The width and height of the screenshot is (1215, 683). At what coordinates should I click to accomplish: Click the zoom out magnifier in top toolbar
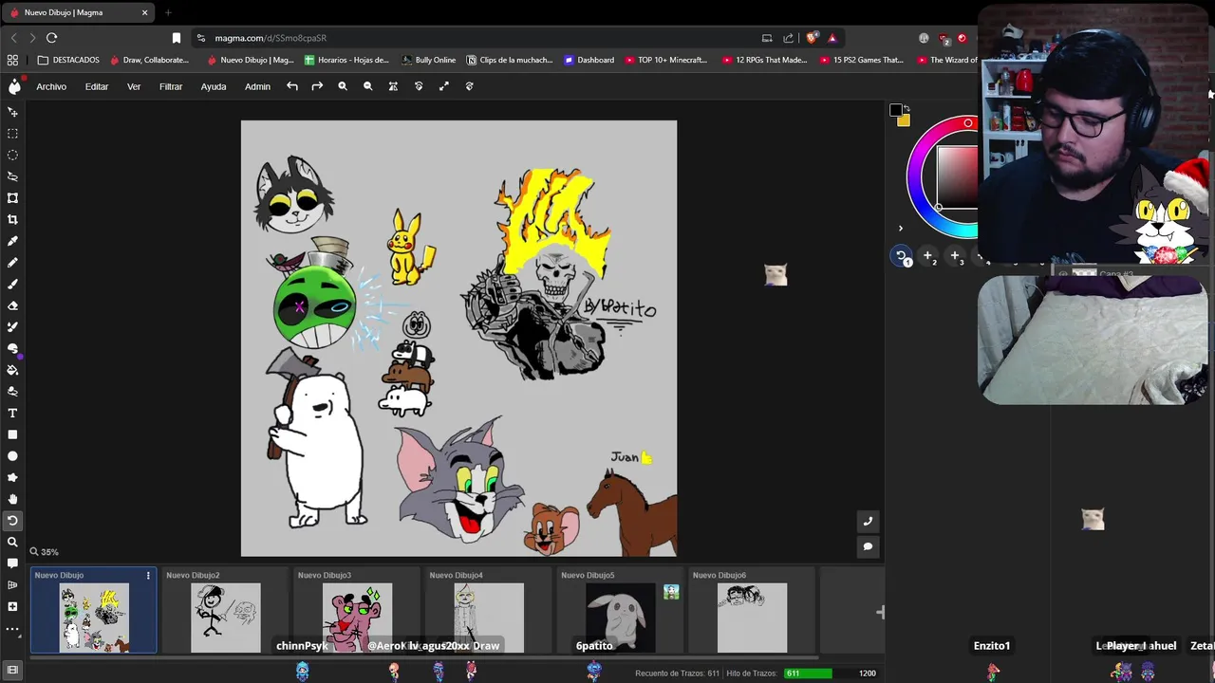pyautogui.click(x=368, y=86)
